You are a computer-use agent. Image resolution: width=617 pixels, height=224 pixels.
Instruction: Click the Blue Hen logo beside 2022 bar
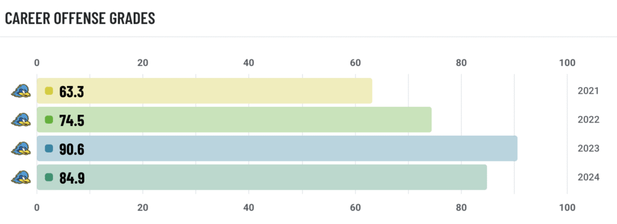click(x=21, y=120)
